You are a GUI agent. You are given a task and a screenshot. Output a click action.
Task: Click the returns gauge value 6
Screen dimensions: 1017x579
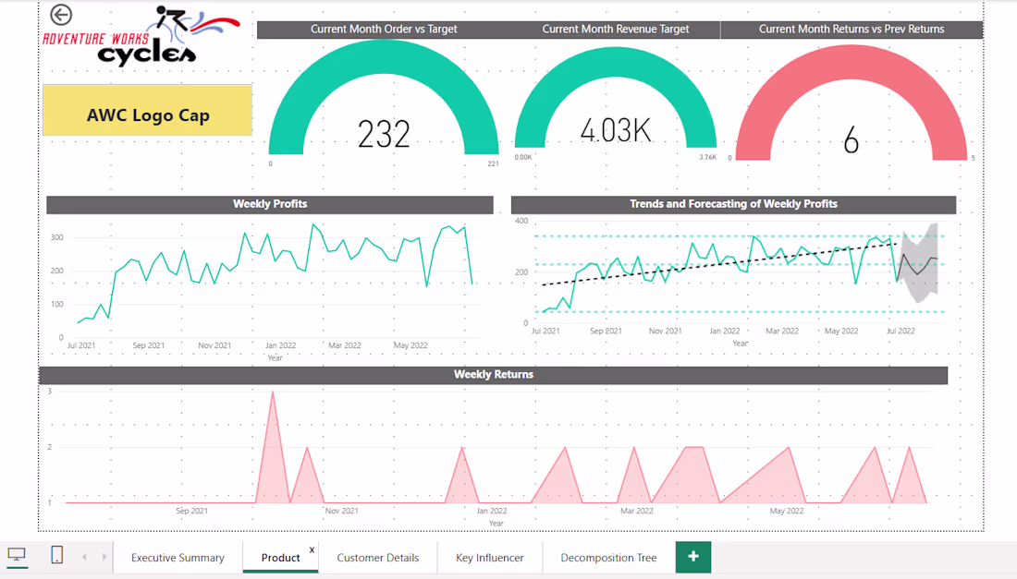851,140
